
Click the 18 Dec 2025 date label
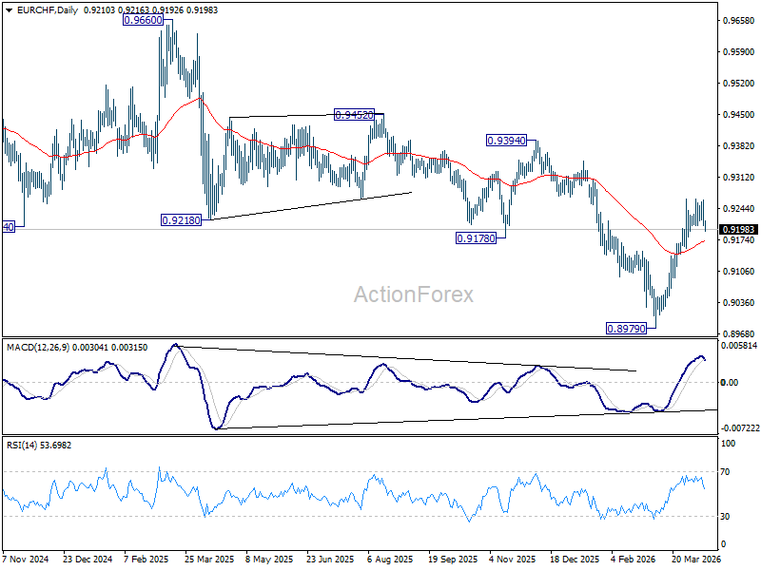575,560
